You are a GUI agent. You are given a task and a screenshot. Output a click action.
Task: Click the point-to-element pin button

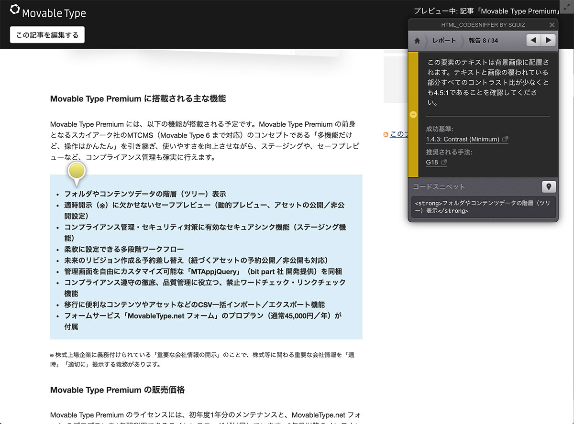pos(549,186)
